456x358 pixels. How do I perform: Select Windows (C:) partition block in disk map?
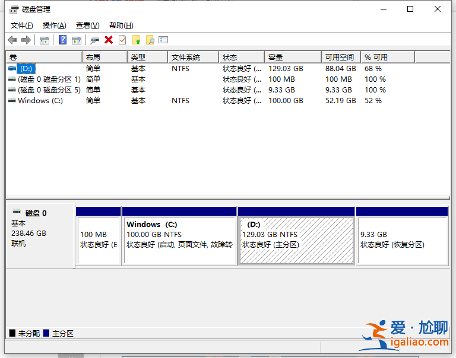point(179,240)
